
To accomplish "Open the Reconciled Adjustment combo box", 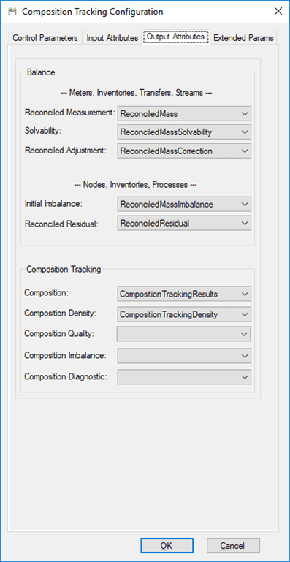I will click(x=184, y=151).
